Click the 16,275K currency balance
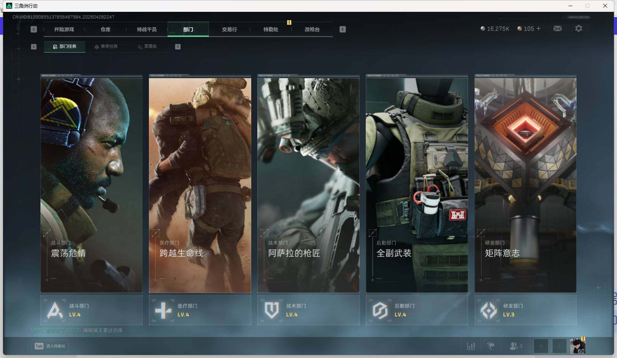 495,29
